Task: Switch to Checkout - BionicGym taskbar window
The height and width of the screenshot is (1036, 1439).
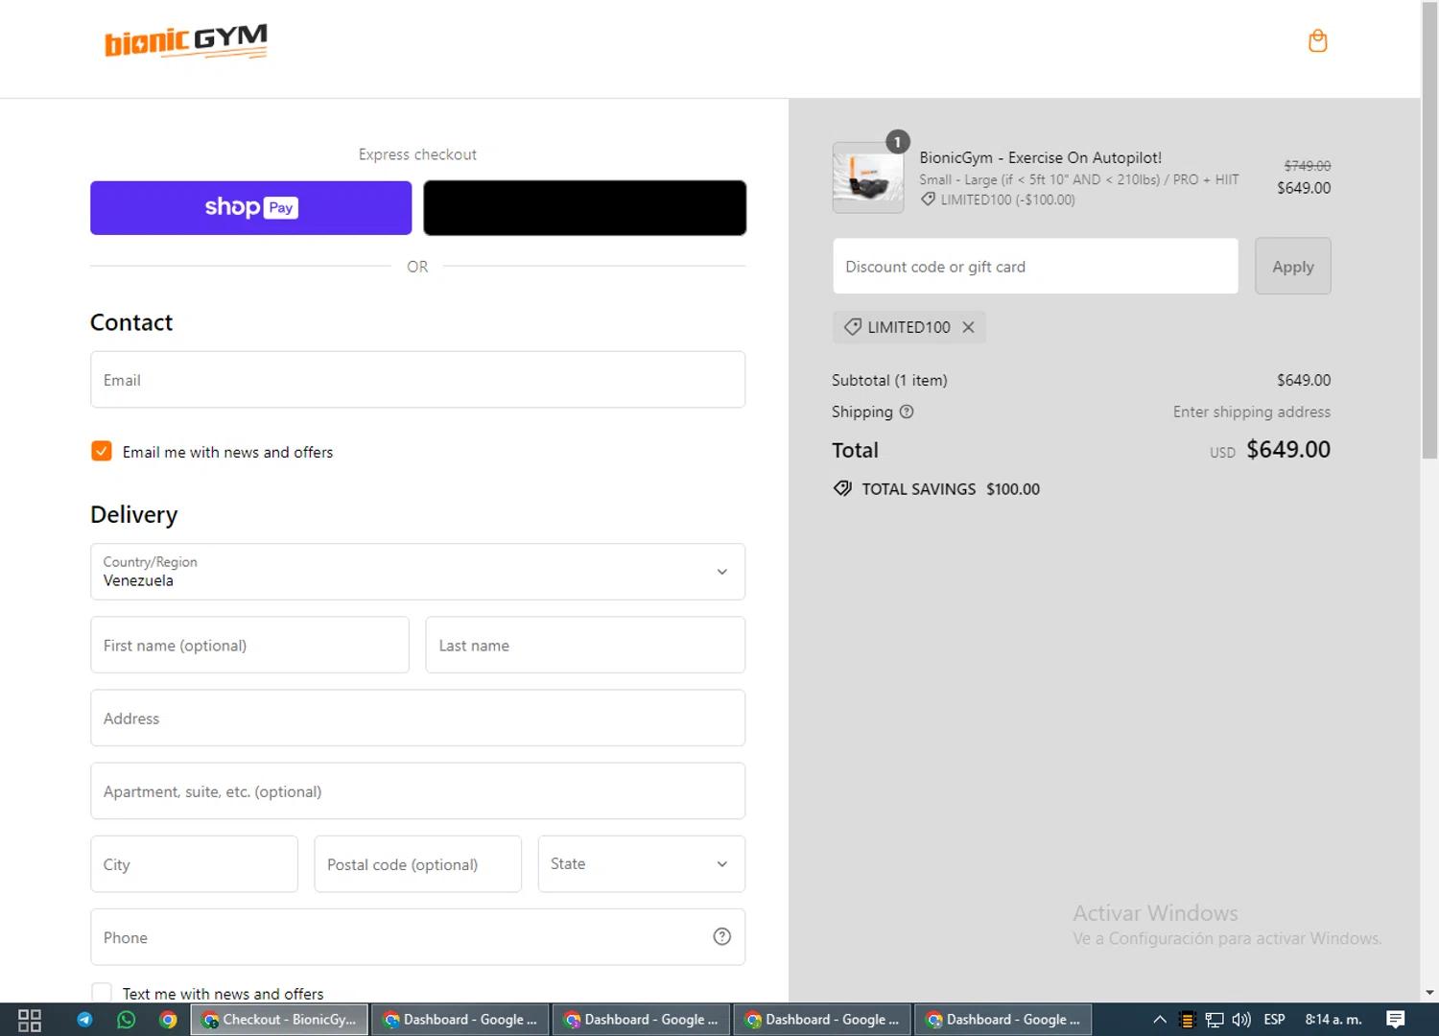Action: click(x=279, y=1020)
